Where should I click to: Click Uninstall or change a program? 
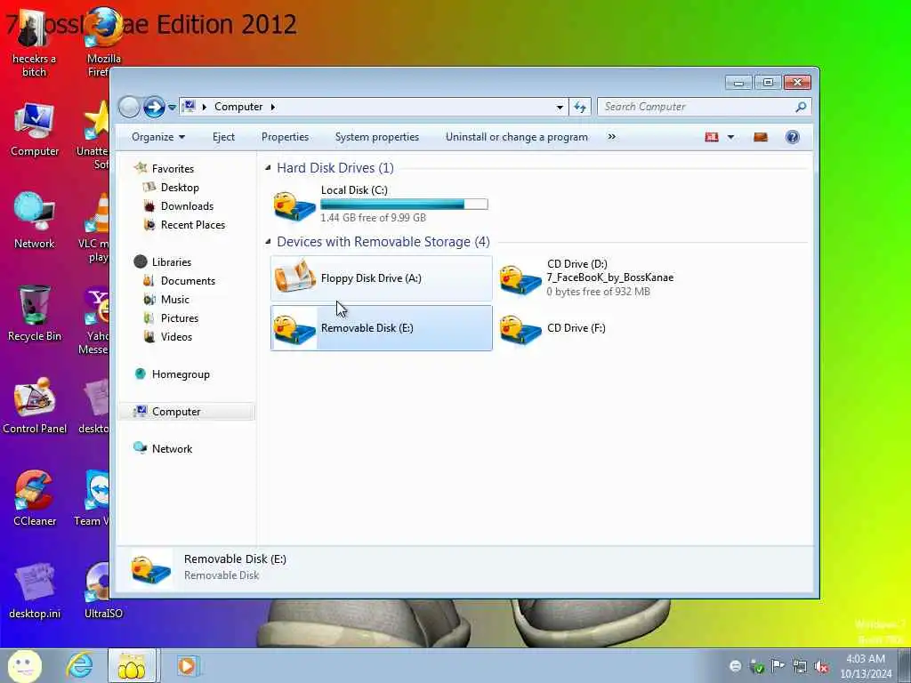pyautogui.click(x=517, y=137)
